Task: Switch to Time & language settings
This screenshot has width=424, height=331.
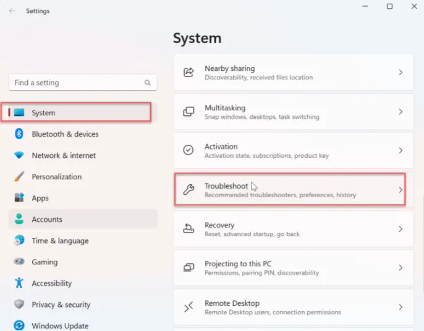Action: (x=60, y=241)
